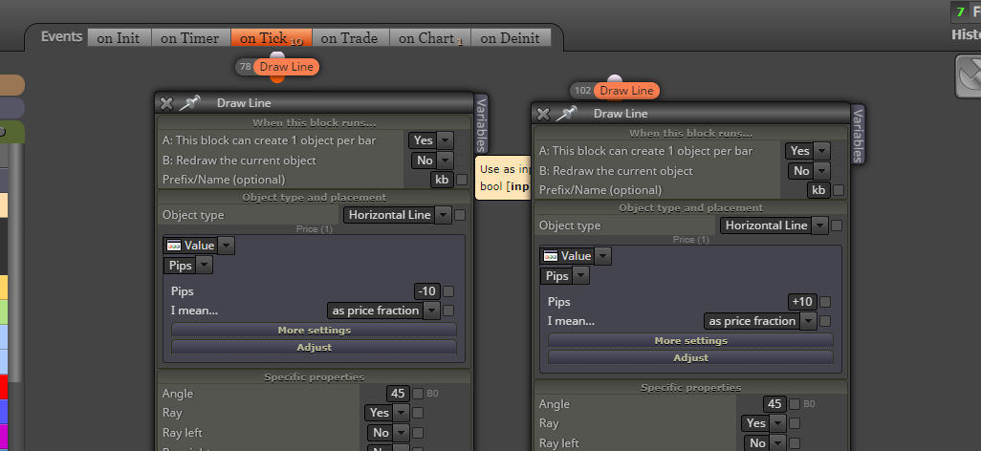Open the Ray left No dropdown in block 78's panel
981x451 pixels.
coord(388,433)
